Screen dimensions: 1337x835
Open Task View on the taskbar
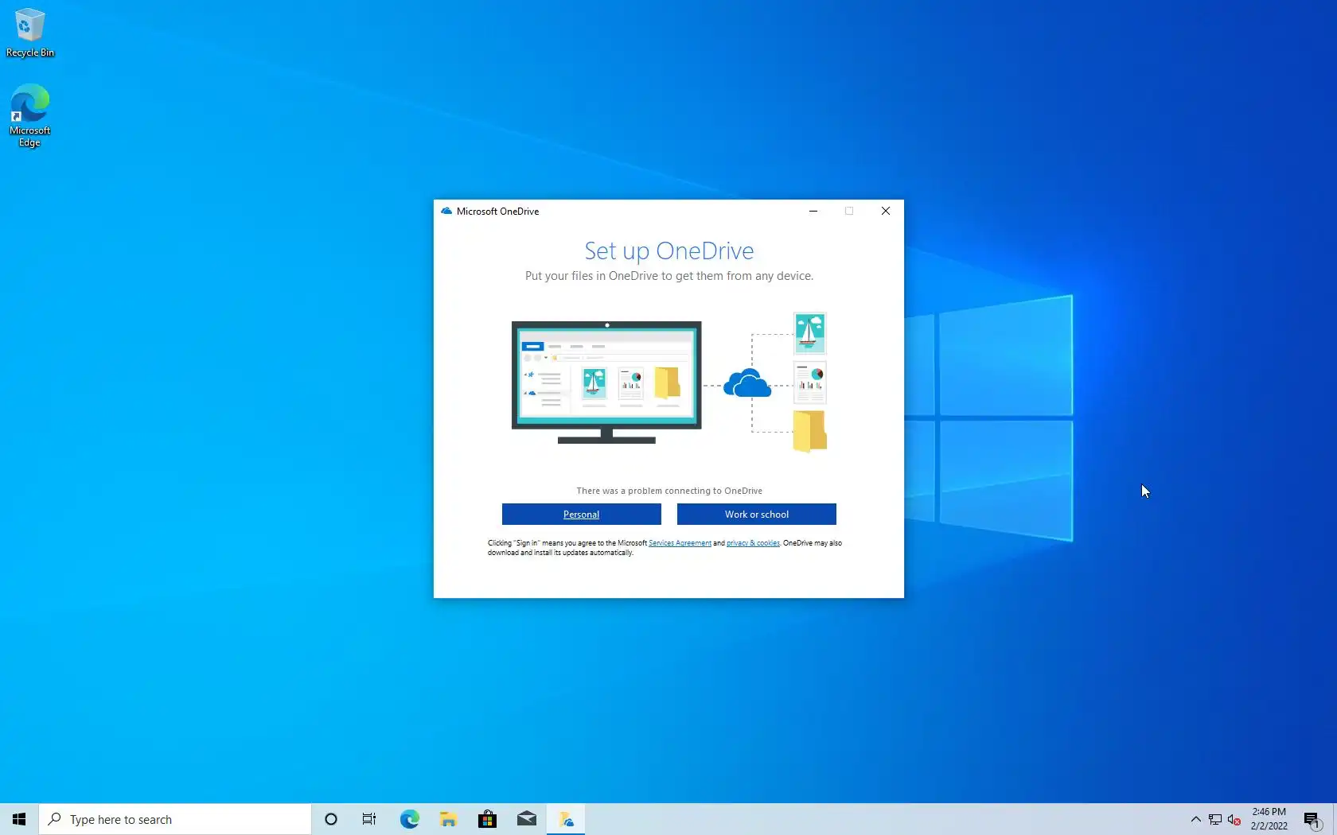[369, 819]
